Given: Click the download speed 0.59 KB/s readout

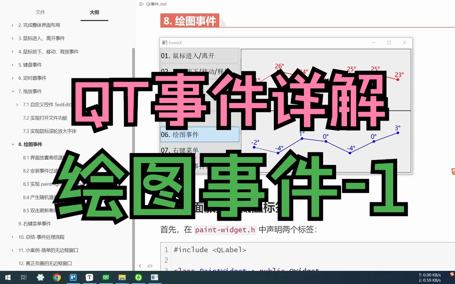Looking at the screenshot, I should pos(430,280).
